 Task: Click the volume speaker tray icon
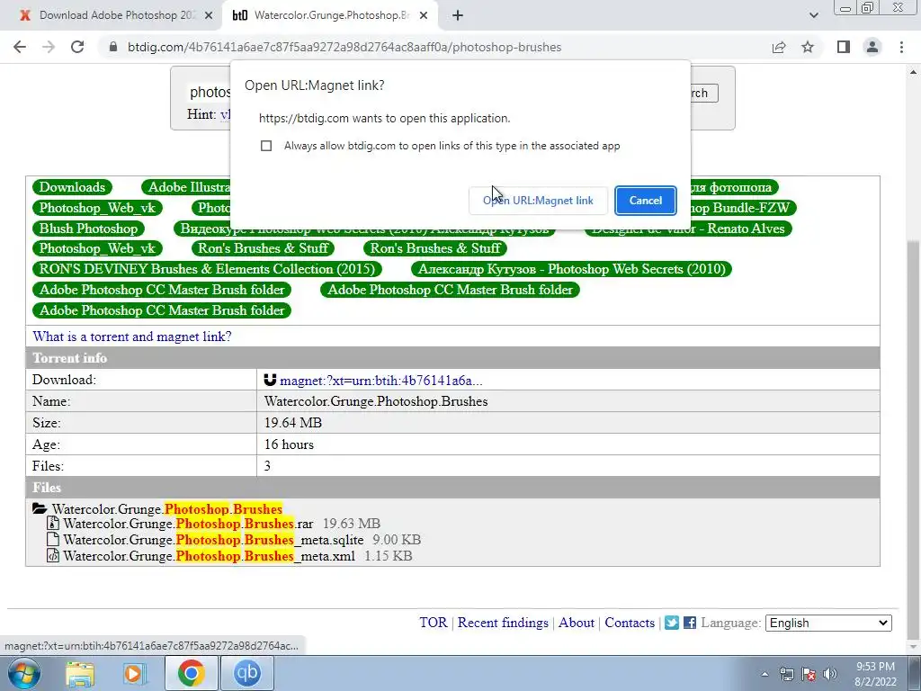click(x=830, y=674)
